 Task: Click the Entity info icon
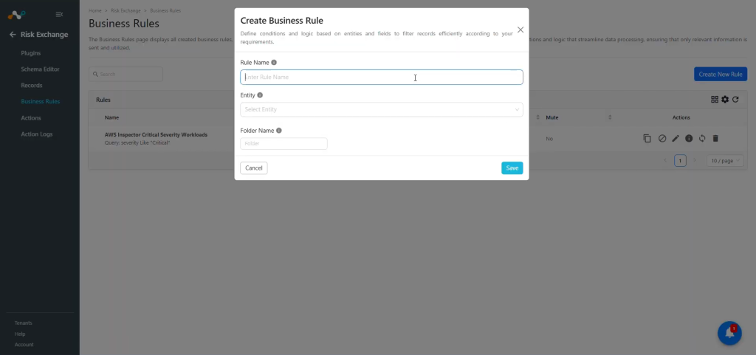[260, 95]
